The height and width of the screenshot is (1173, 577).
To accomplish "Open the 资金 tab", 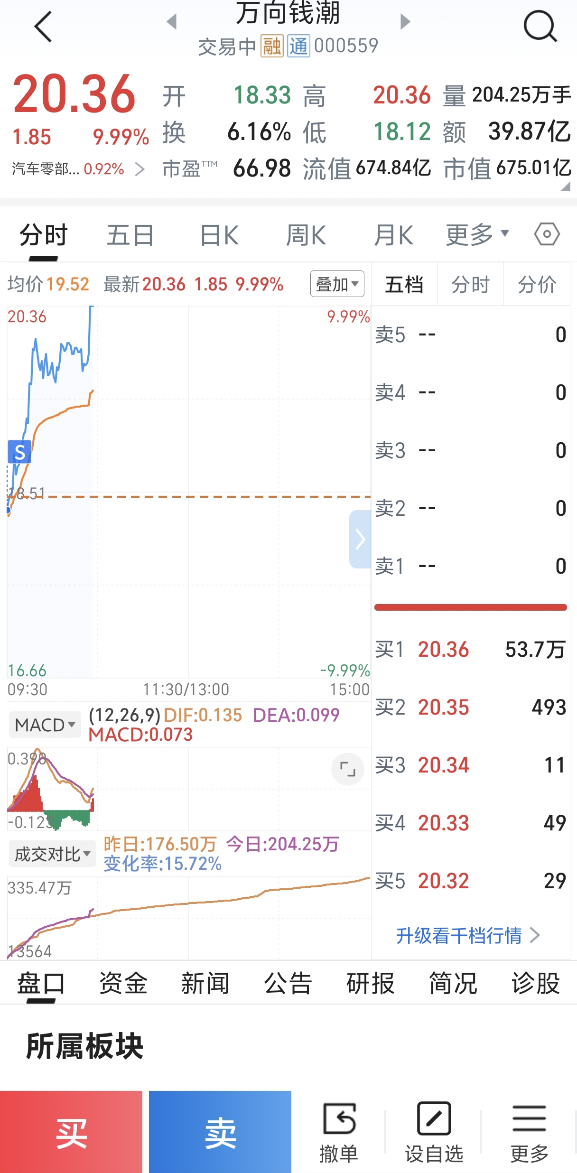I will tap(123, 983).
